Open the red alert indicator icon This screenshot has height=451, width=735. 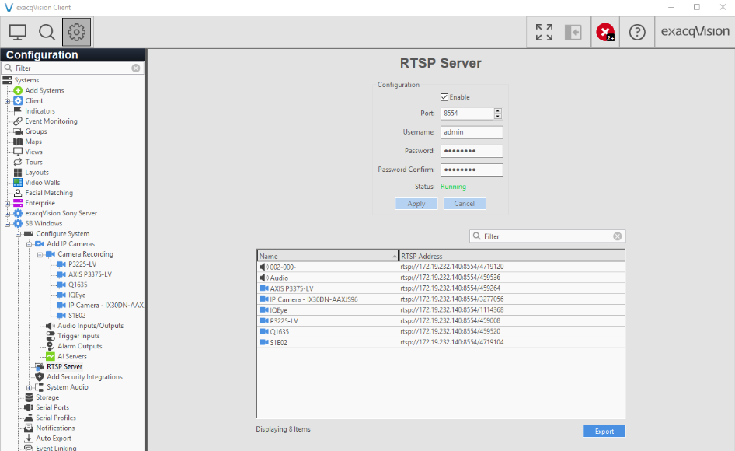(604, 32)
